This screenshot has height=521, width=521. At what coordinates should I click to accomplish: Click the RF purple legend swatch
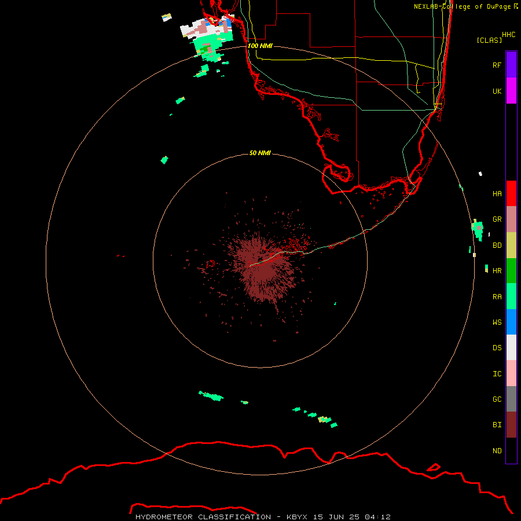coord(511,65)
